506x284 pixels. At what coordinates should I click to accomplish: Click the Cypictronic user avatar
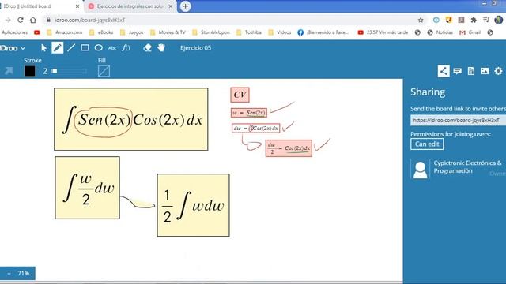point(420,168)
